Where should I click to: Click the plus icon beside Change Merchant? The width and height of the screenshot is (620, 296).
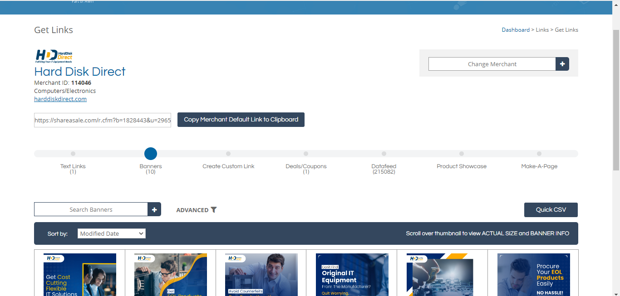pyautogui.click(x=562, y=64)
